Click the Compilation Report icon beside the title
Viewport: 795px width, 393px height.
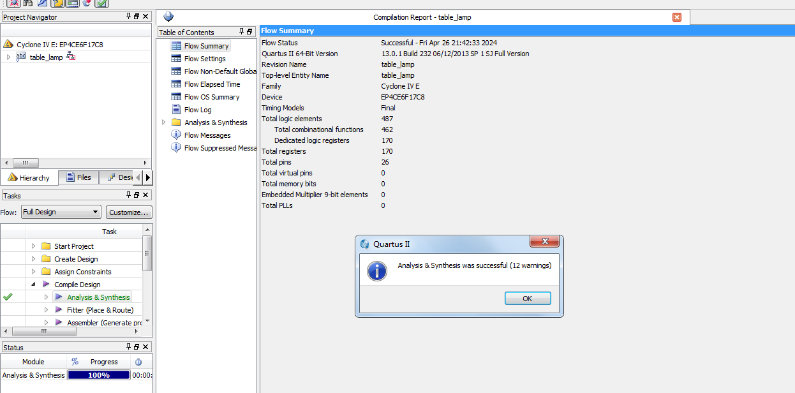coord(168,17)
